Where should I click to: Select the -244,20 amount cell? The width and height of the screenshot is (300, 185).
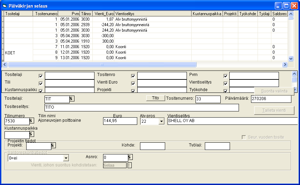103,25
